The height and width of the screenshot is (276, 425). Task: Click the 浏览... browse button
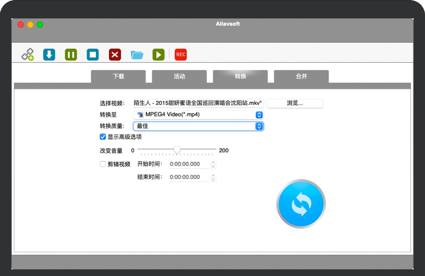tap(295, 103)
